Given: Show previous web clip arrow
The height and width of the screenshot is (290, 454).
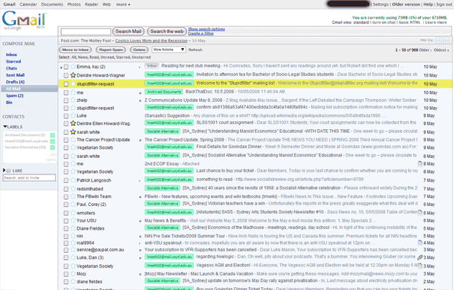Looking at the screenshot, I should (x=439, y=40).
